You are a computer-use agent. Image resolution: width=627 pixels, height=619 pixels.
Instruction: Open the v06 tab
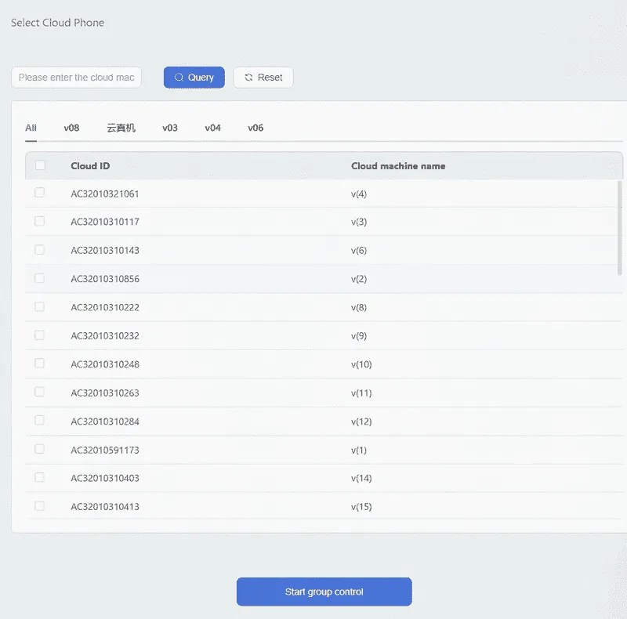(x=255, y=127)
